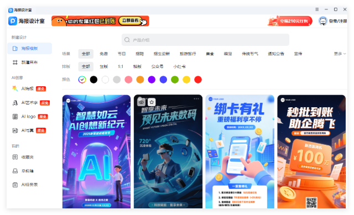Preview the 预见未来数码 poster with eye icon
Viewport: 354px width, 215px height.
click(x=142, y=102)
